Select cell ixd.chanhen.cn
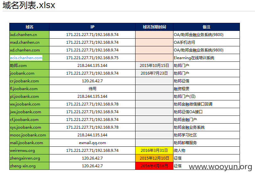This screenshot has width=255, height=176. 30,35
